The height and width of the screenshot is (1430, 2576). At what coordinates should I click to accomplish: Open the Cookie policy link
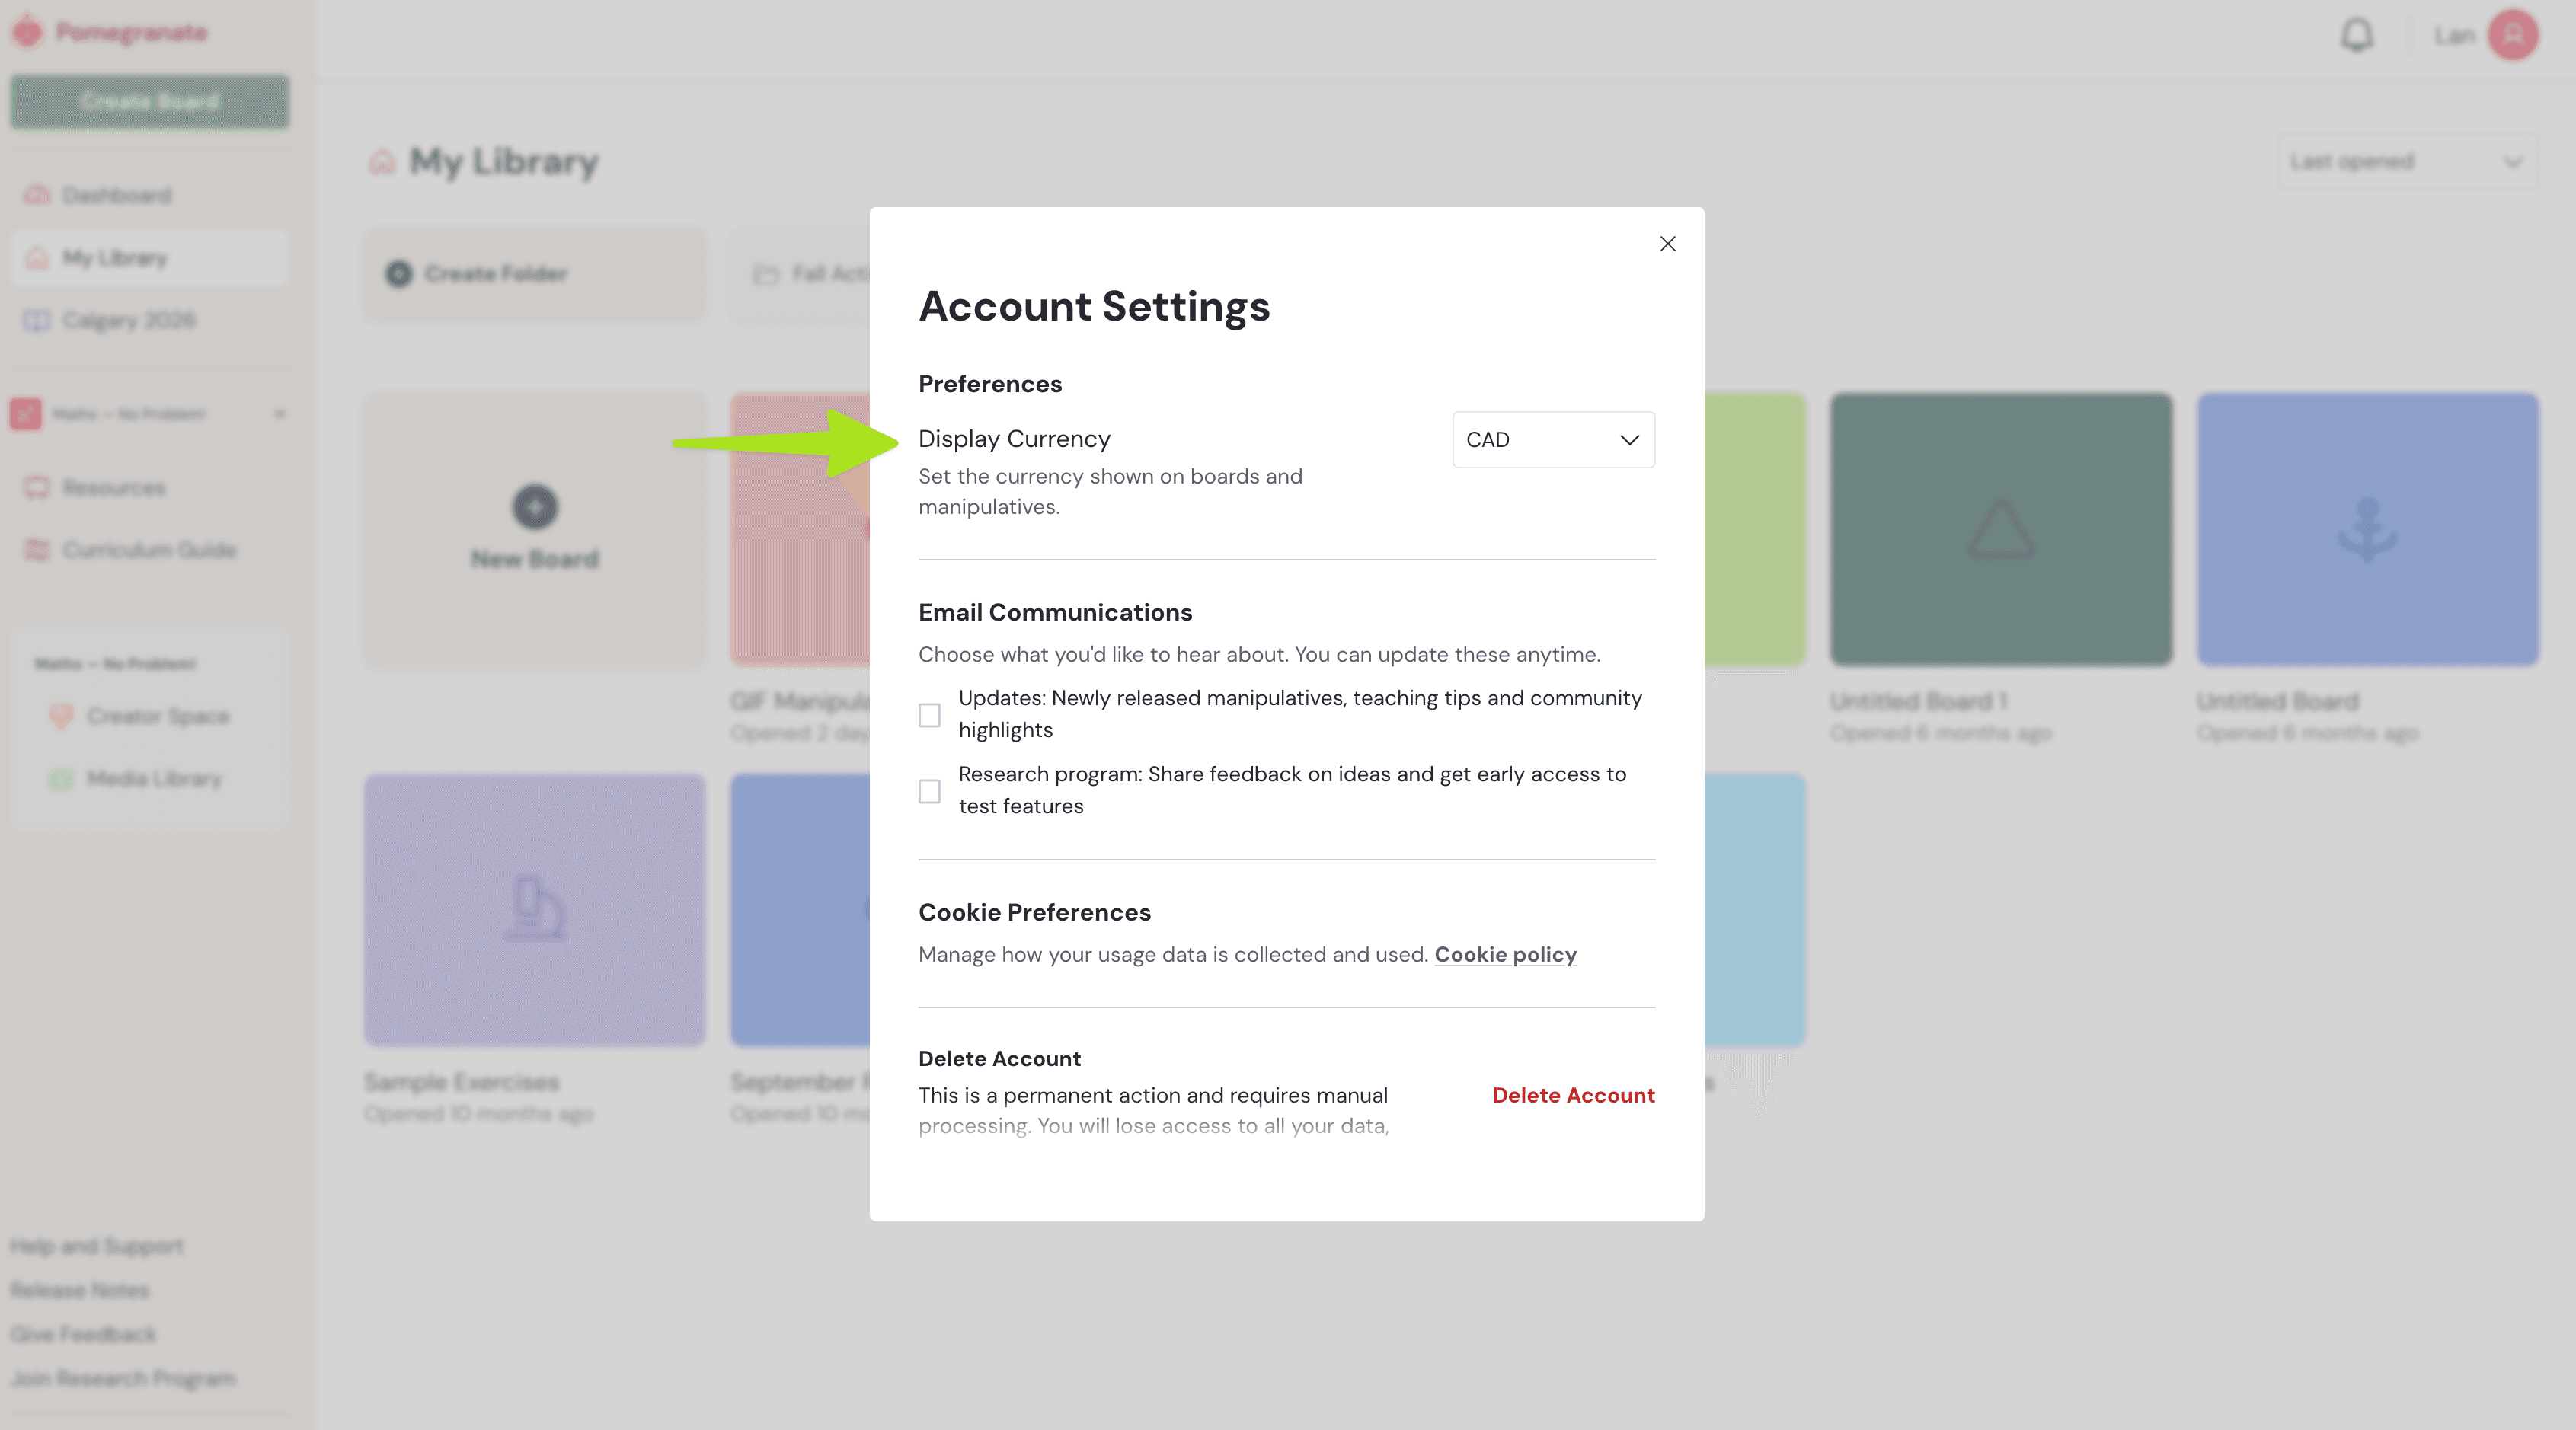(1505, 955)
